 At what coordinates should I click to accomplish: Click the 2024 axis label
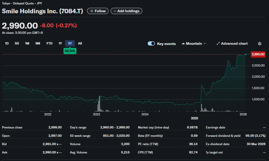145,114
